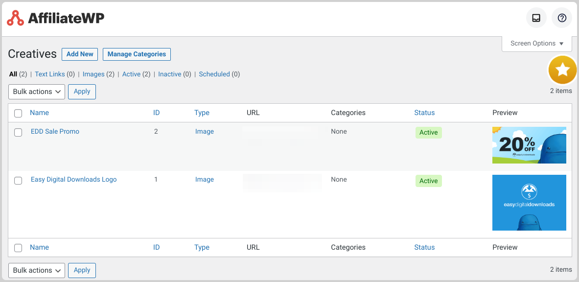Click the None category for EDD Sale Promo

[x=339, y=131]
